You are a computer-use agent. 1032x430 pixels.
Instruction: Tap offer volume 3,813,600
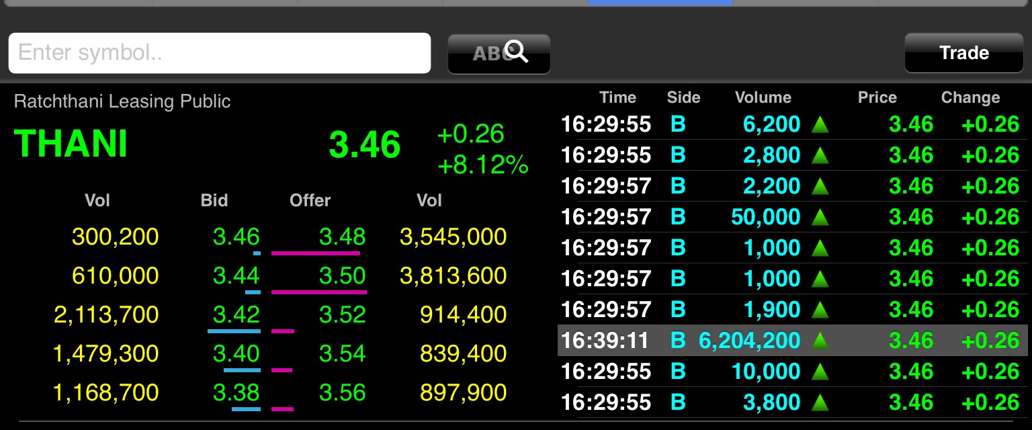[x=453, y=275]
